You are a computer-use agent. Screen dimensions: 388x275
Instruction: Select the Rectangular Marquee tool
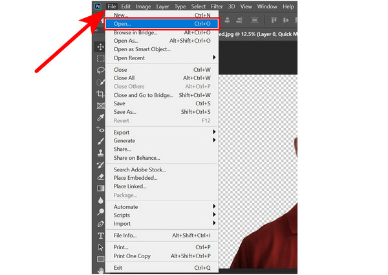(x=100, y=58)
